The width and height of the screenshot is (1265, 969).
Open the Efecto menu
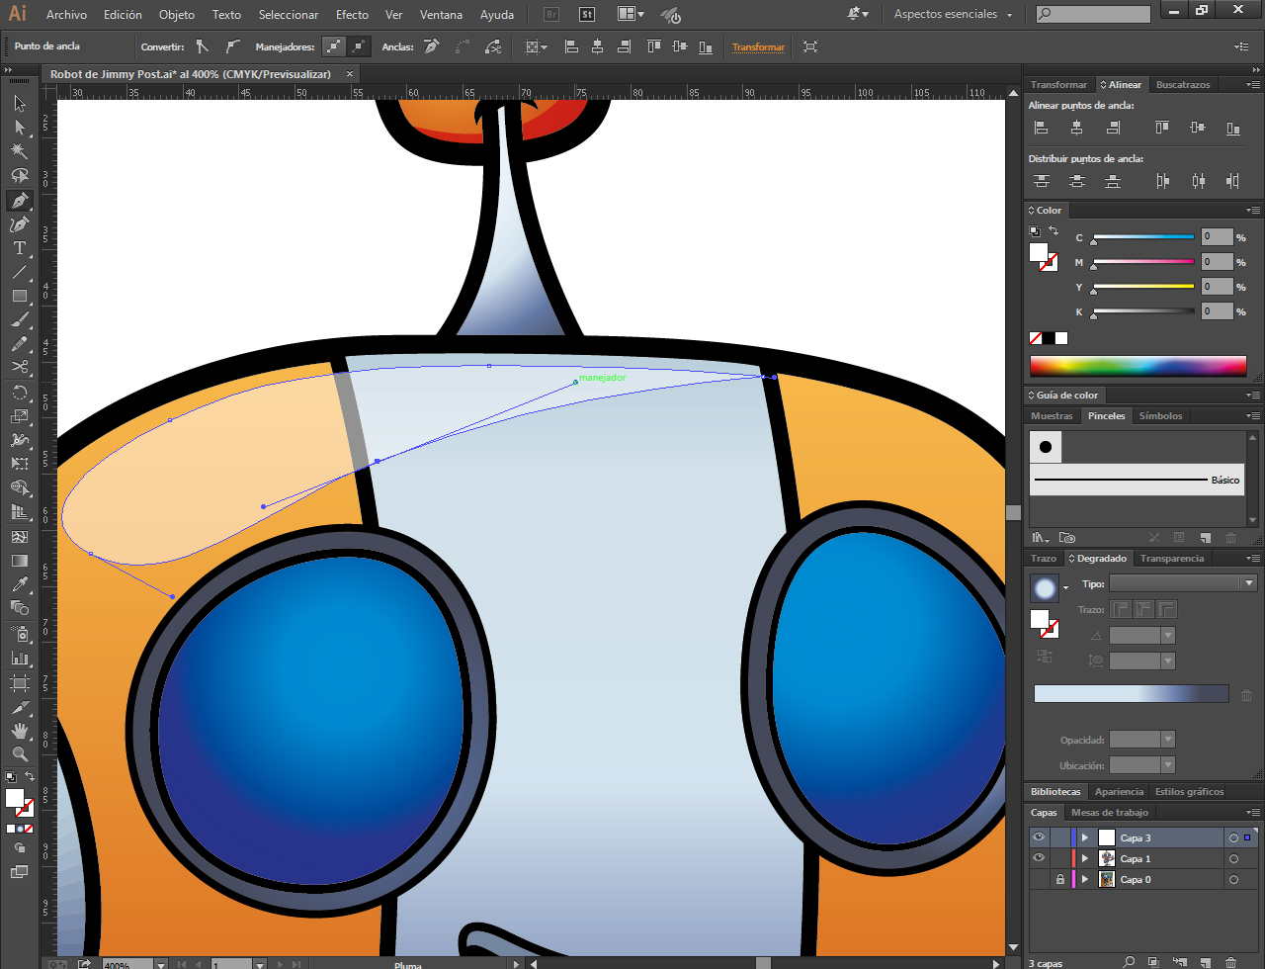pyautogui.click(x=352, y=15)
